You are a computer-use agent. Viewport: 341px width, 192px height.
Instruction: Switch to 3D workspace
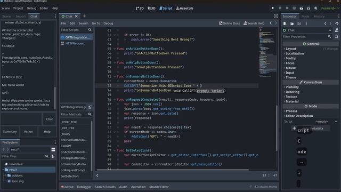coord(151,9)
